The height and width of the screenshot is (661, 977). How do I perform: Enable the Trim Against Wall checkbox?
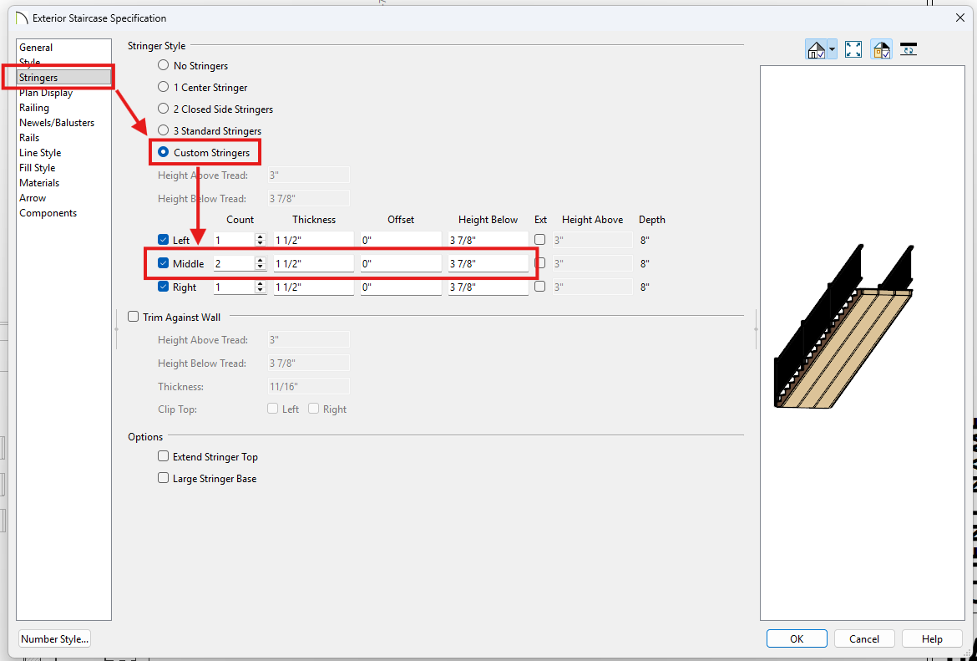[x=133, y=317]
